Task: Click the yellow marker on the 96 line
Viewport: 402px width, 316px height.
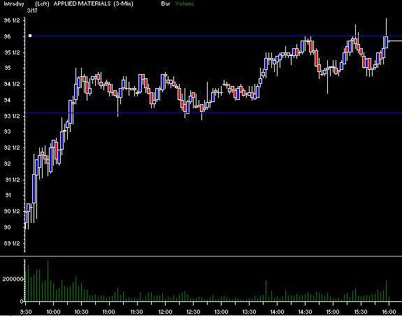Action: click(30, 36)
